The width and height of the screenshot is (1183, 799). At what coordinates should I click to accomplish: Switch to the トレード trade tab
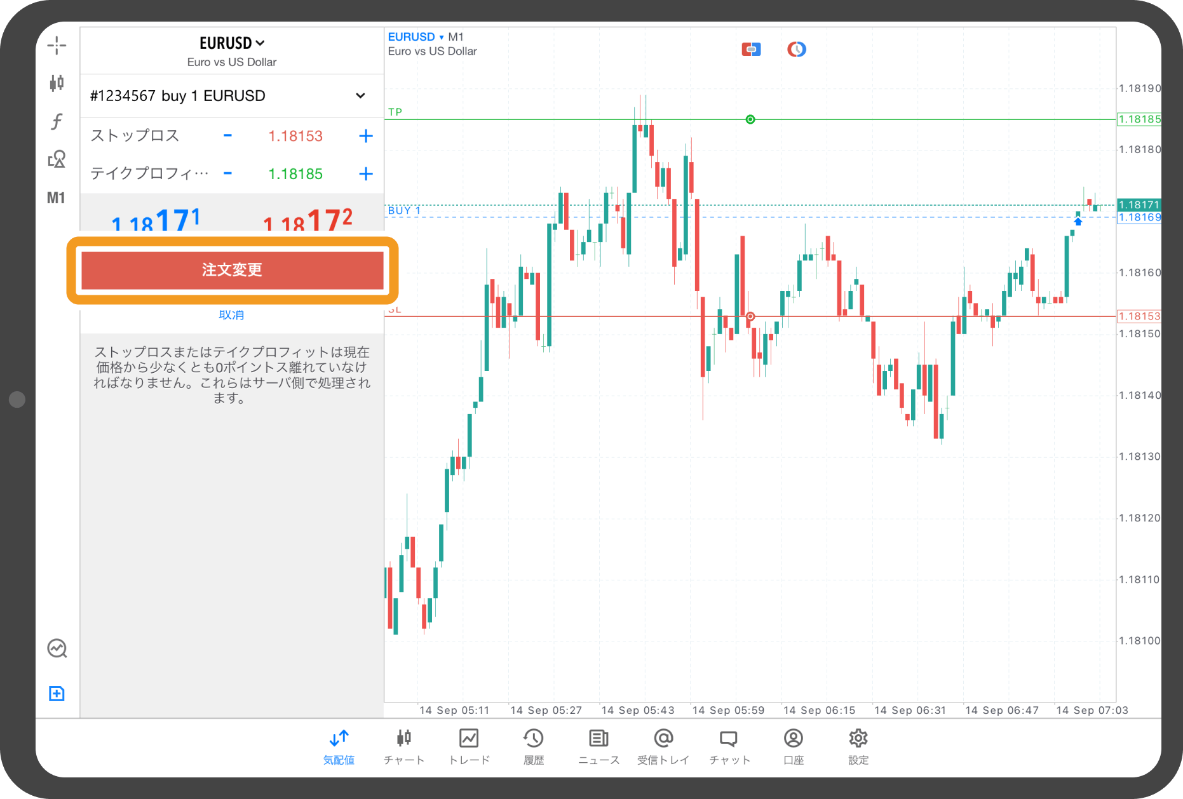coord(470,747)
